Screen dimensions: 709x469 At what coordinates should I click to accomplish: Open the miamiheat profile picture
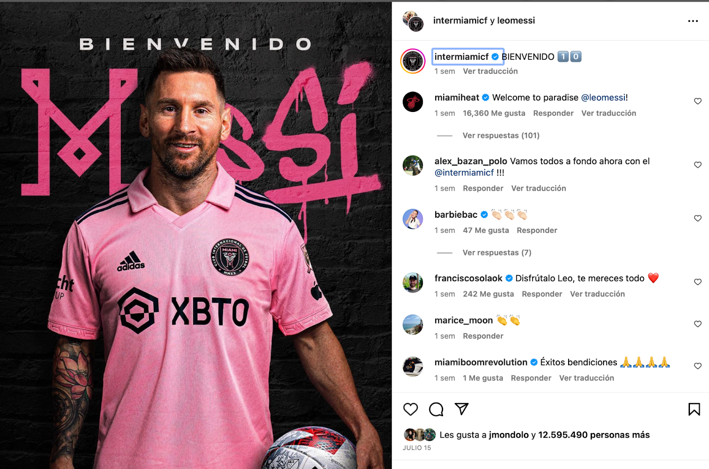413,102
